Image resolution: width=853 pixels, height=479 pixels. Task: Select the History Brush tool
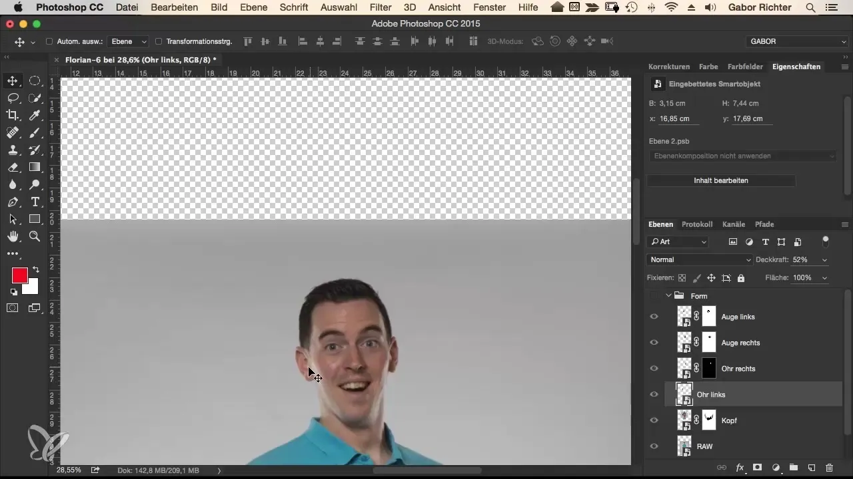(35, 150)
